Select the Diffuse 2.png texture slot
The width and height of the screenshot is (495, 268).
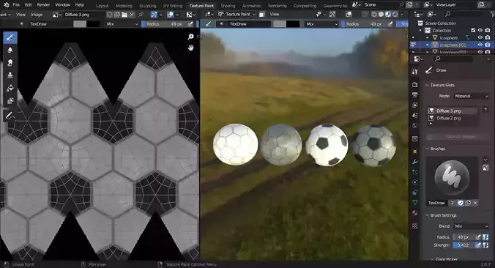452,118
